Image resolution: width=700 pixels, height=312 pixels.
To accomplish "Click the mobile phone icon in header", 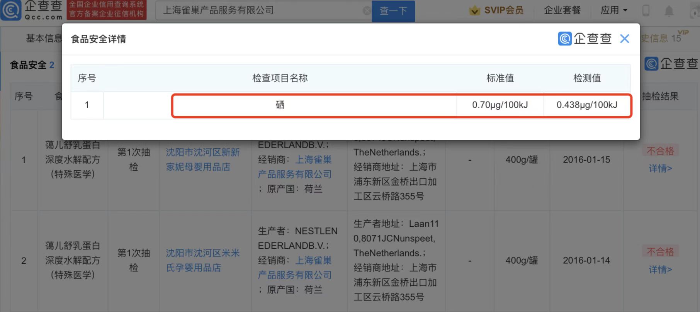I will [x=646, y=10].
